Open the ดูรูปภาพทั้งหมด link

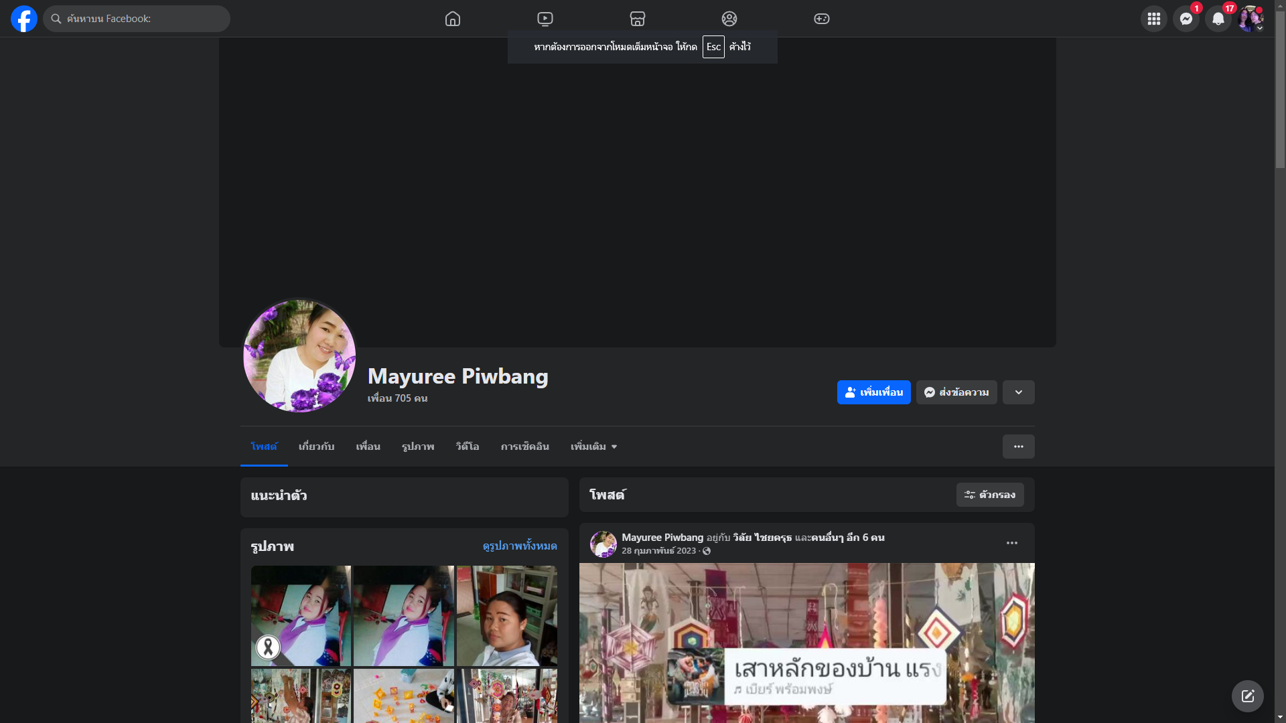[x=520, y=546]
